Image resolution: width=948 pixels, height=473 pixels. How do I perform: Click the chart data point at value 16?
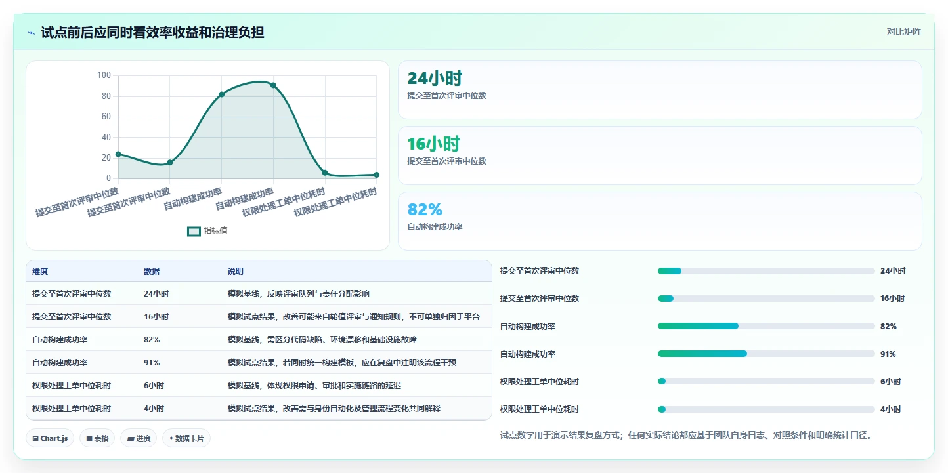pos(170,162)
